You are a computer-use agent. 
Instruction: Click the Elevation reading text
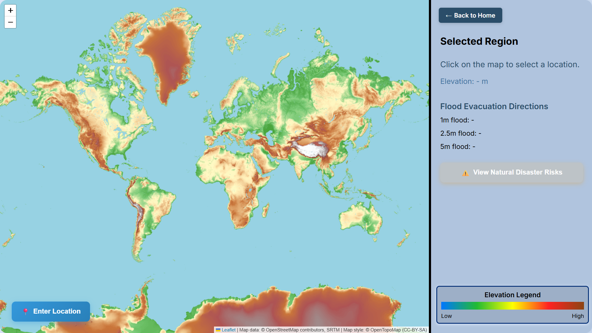click(464, 81)
